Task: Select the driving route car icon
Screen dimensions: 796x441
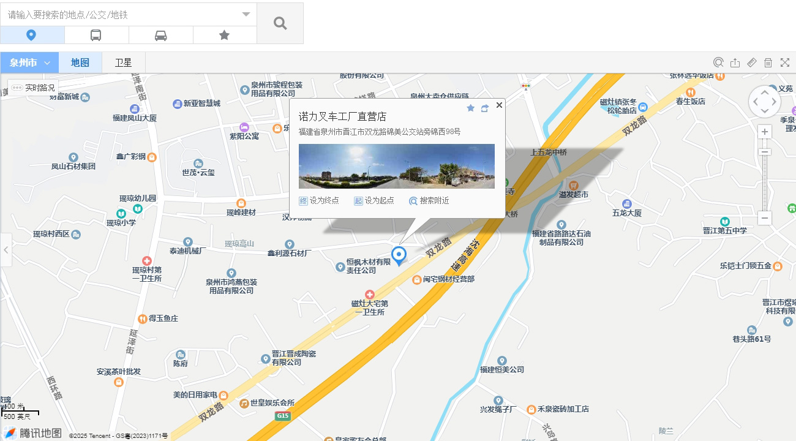Action: (160, 36)
